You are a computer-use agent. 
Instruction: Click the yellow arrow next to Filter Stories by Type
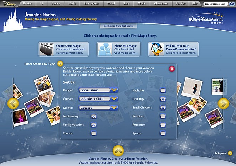[x=60, y=64]
